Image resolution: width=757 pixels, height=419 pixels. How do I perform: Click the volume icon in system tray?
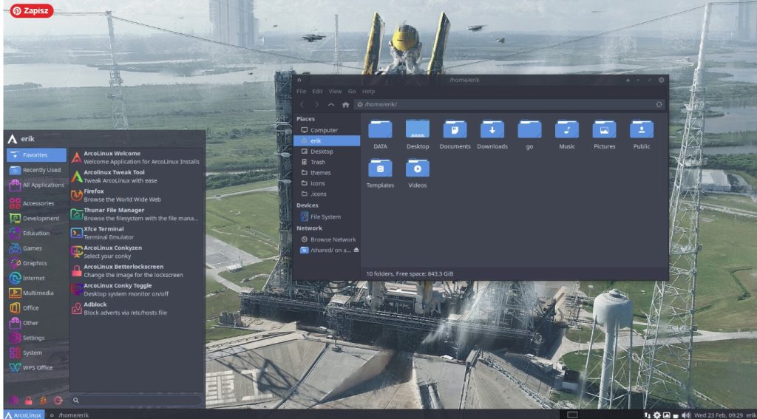(686, 415)
